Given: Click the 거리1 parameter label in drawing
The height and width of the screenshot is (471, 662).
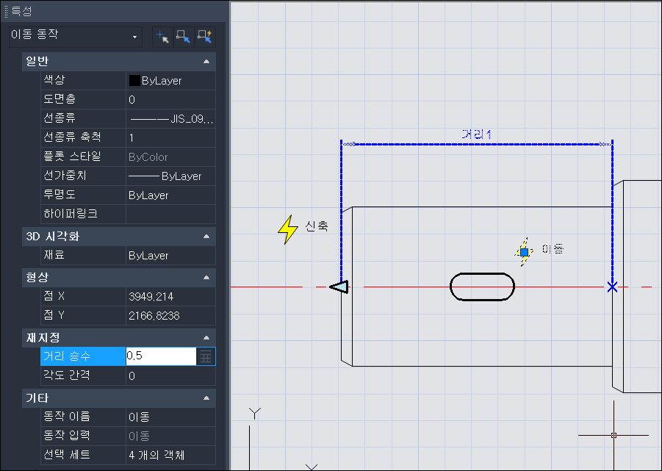Looking at the screenshot, I should (477, 134).
